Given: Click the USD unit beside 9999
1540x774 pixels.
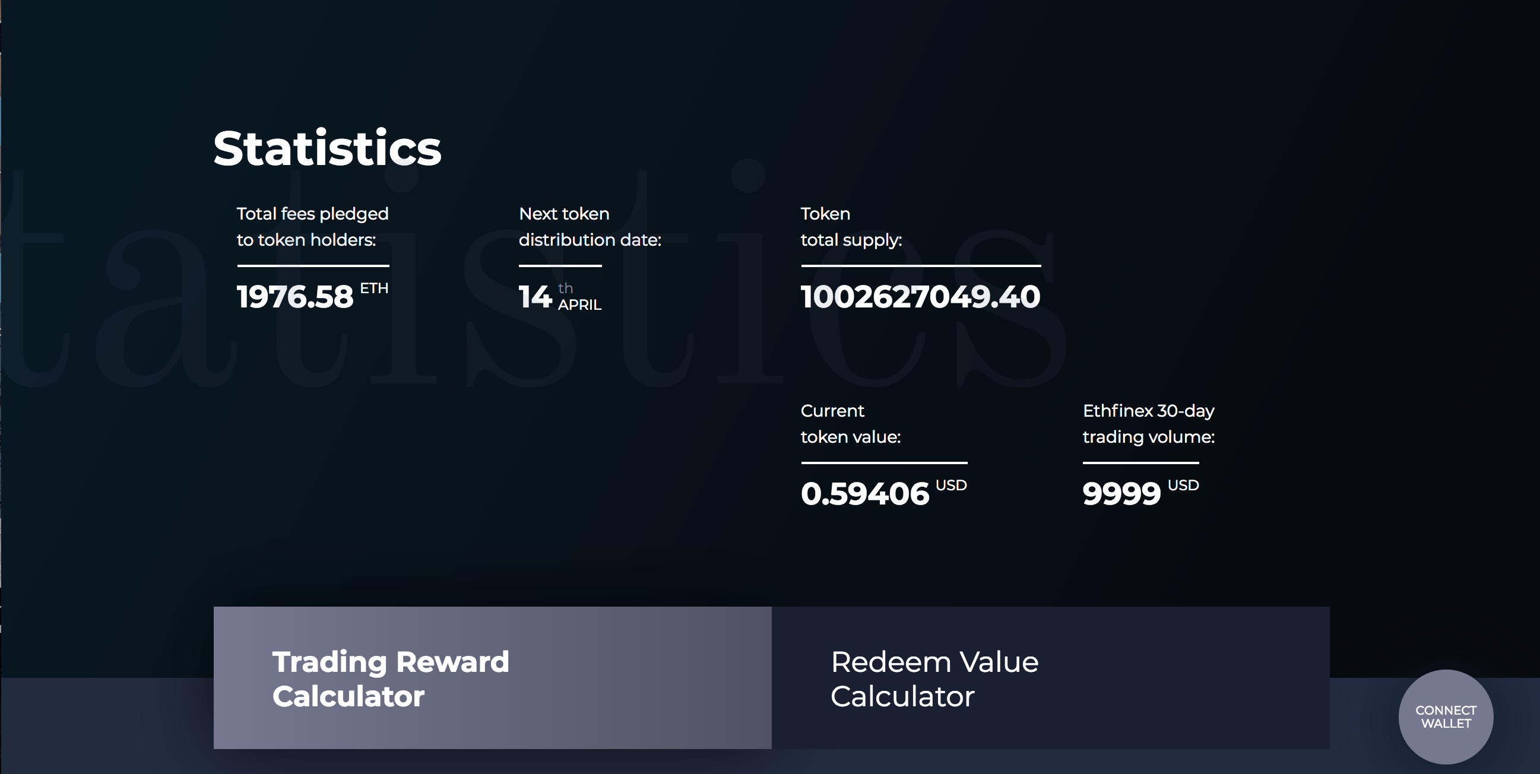Looking at the screenshot, I should point(1183,486).
